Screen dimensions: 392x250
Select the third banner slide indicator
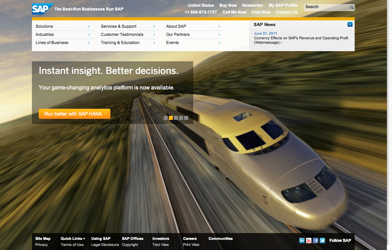(176, 118)
